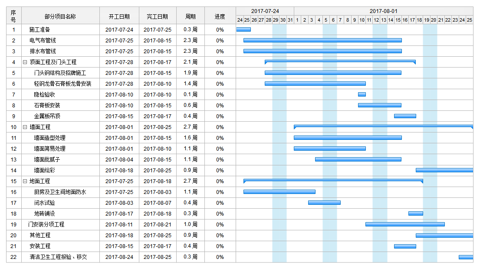This screenshot has height=268, width=480.
Task: Select the 顶面工程及门头工程 summary bar
Action: click(x=340, y=62)
